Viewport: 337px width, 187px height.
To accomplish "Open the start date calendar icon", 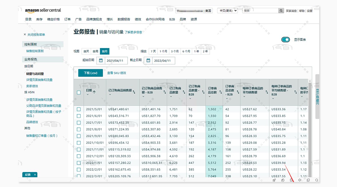I will (x=100, y=60).
